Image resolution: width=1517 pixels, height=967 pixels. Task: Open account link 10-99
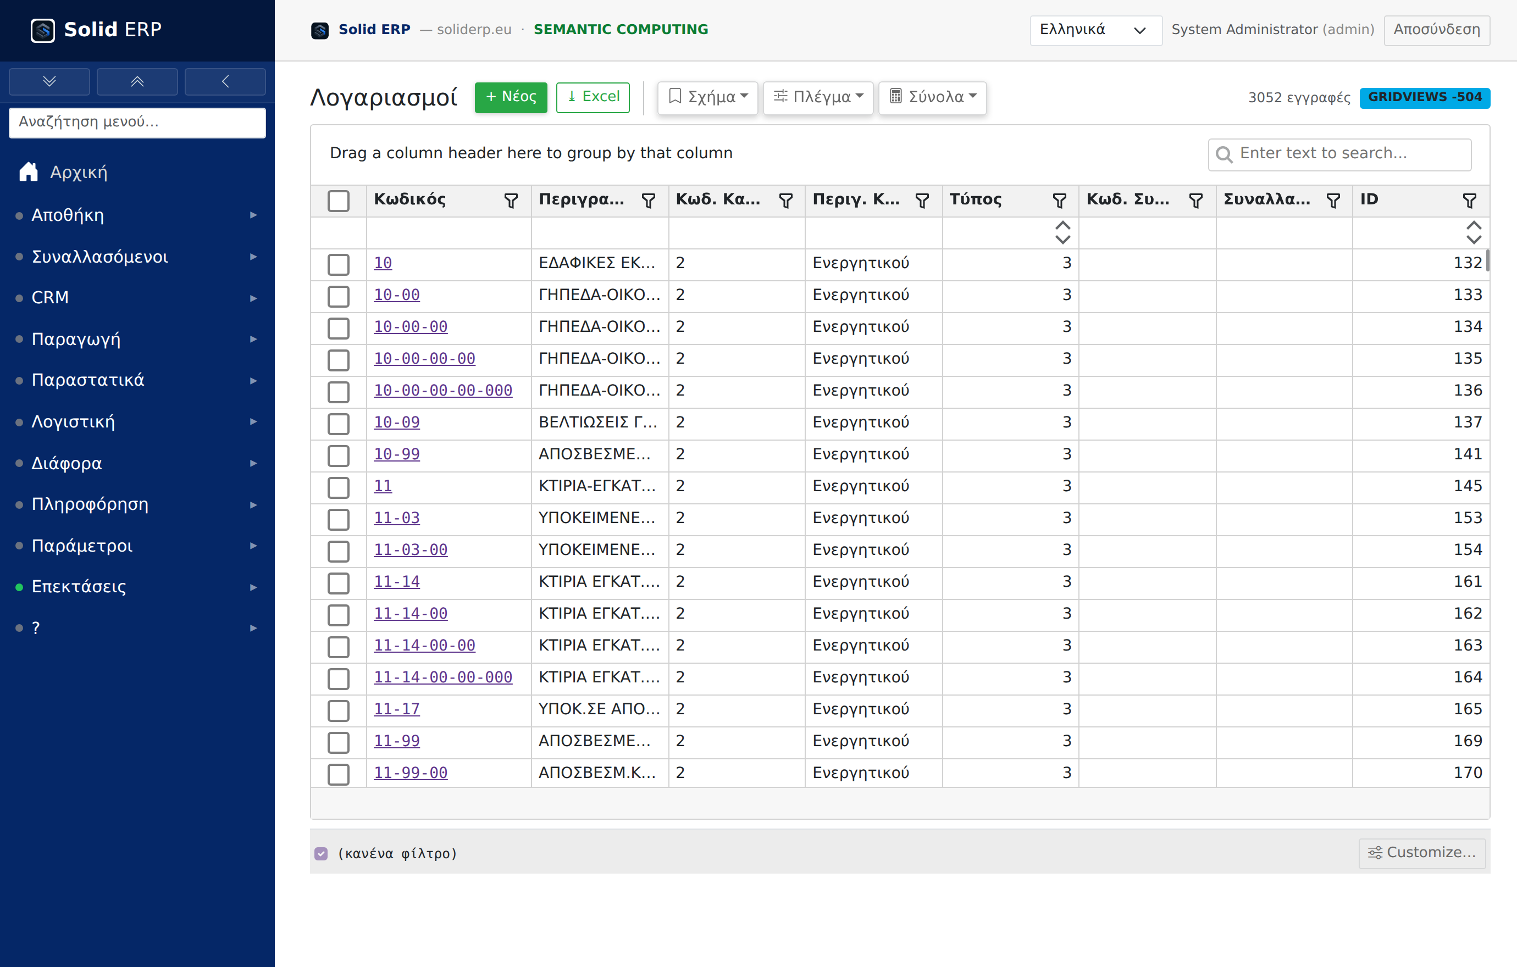(397, 454)
